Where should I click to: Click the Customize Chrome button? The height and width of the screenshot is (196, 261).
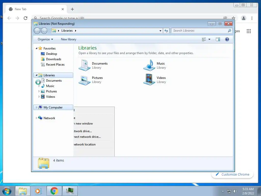pyautogui.click(x=232, y=174)
